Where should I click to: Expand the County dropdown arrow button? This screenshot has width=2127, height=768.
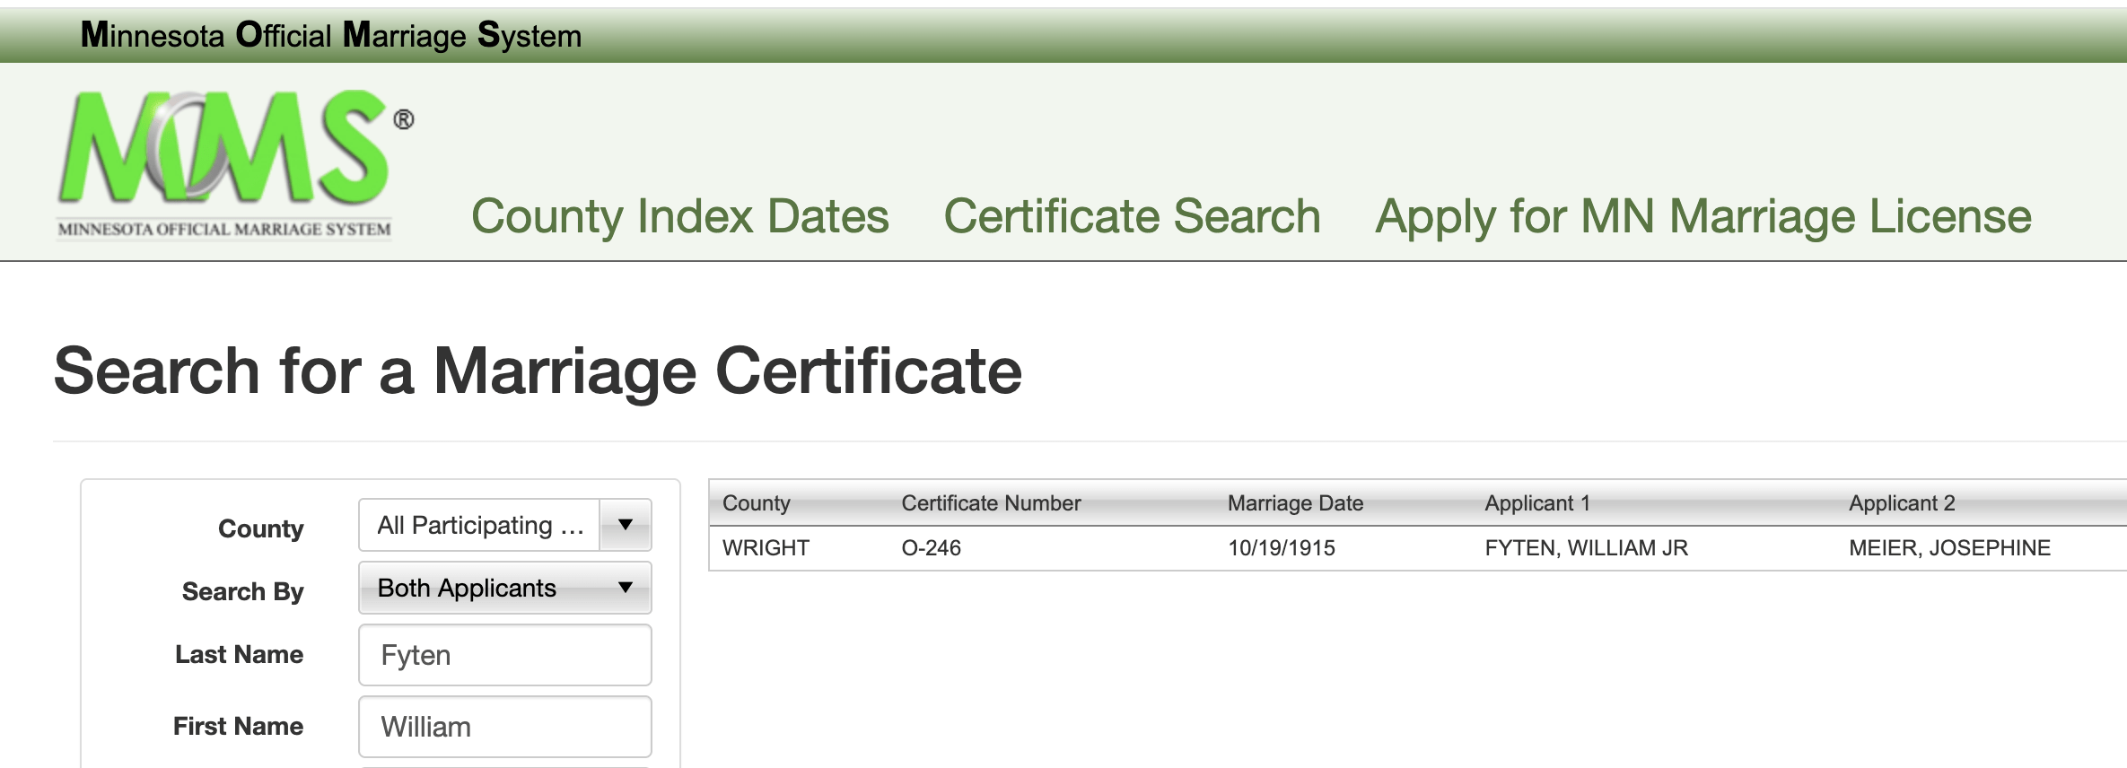click(626, 525)
